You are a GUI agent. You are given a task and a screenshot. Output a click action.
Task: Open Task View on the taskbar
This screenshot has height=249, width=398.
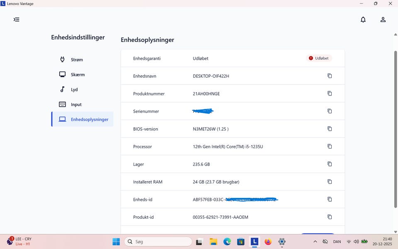[199, 242]
